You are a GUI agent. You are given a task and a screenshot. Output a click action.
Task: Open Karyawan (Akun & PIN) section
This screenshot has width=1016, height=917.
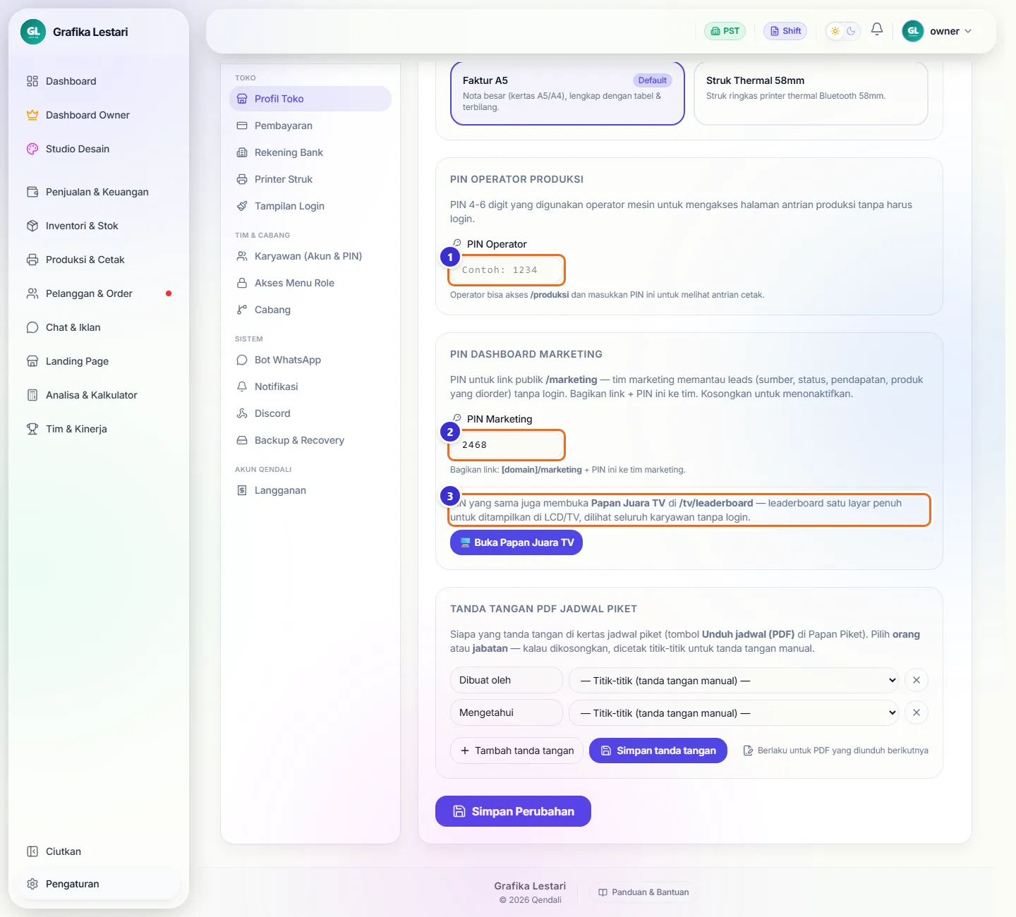point(310,256)
